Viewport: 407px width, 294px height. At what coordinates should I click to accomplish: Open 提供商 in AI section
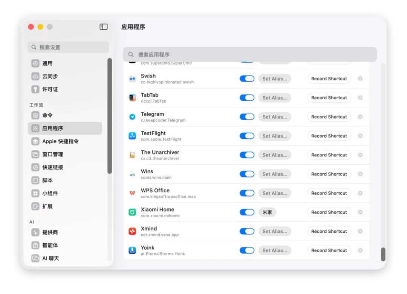tap(65, 232)
